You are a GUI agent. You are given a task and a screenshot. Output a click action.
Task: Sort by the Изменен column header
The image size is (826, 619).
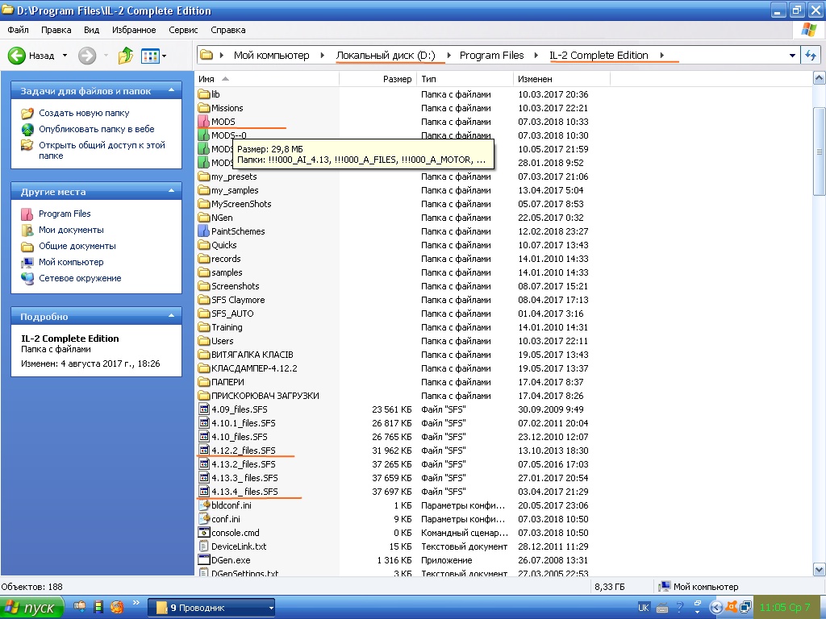561,79
